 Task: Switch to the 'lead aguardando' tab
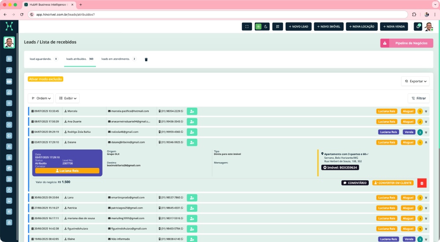(x=40, y=59)
